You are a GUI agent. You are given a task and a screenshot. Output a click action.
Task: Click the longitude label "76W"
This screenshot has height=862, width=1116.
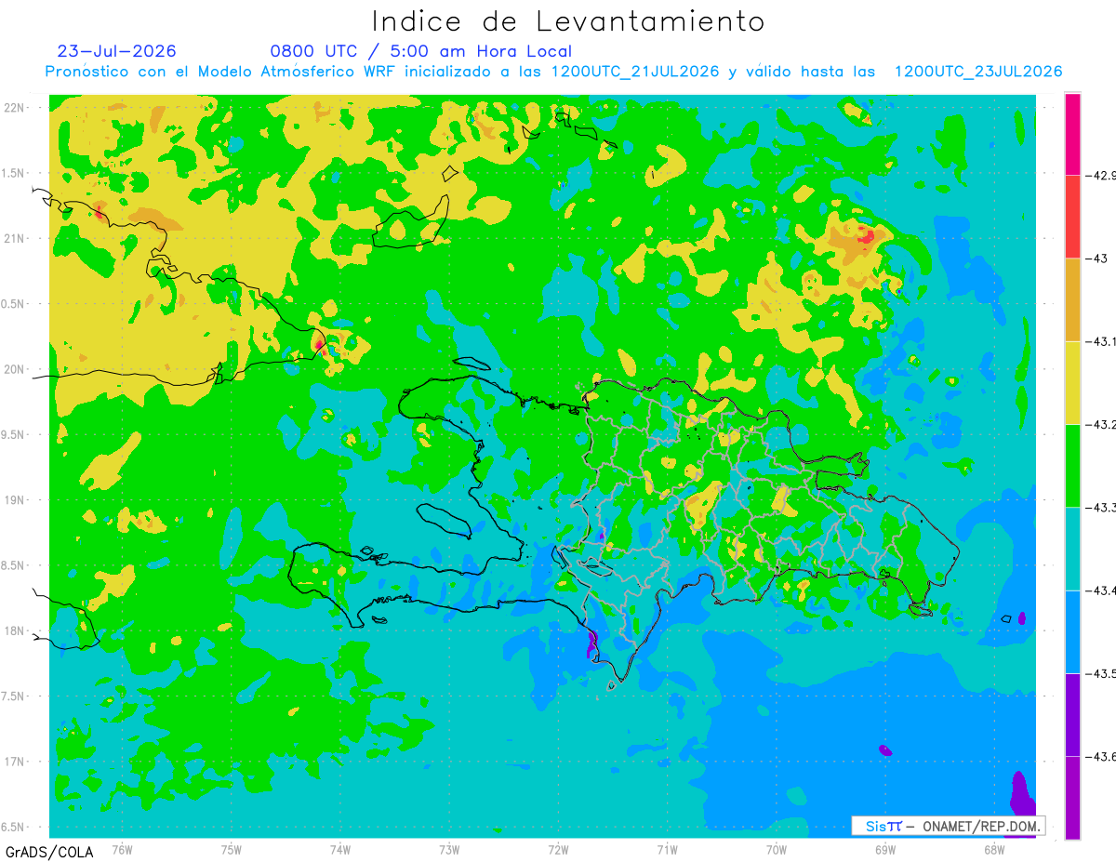122,850
